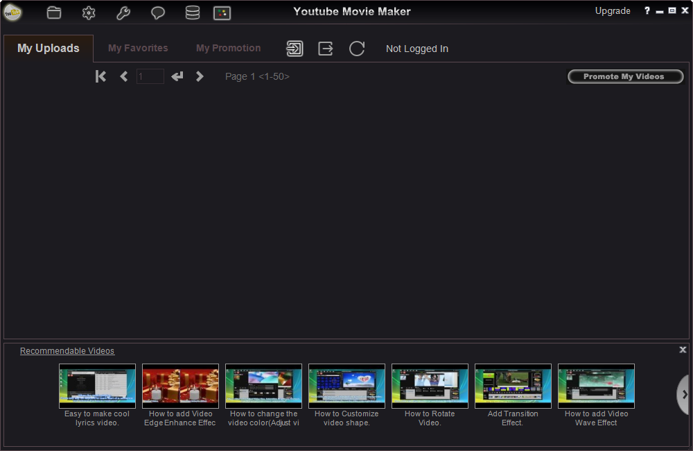Go to first page of uploads
The width and height of the screenshot is (693, 451).
(x=100, y=76)
